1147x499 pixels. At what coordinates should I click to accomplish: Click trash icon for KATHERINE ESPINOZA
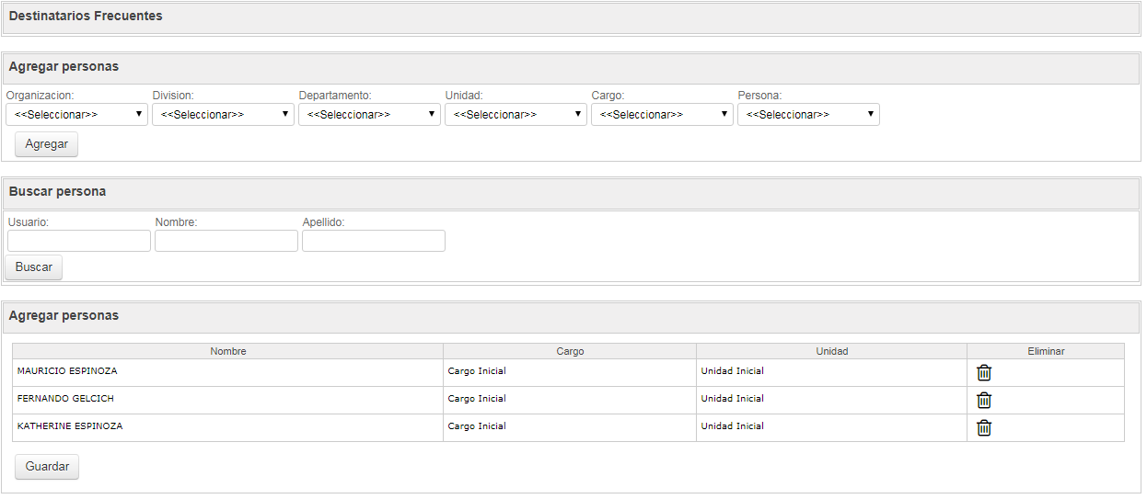click(984, 427)
